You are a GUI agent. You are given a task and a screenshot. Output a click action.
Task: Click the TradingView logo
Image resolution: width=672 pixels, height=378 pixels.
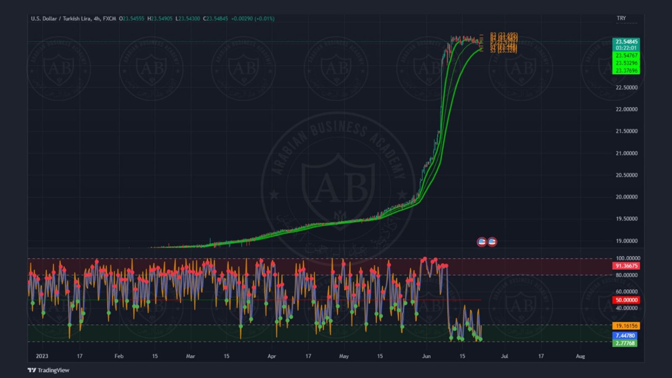tap(48, 370)
